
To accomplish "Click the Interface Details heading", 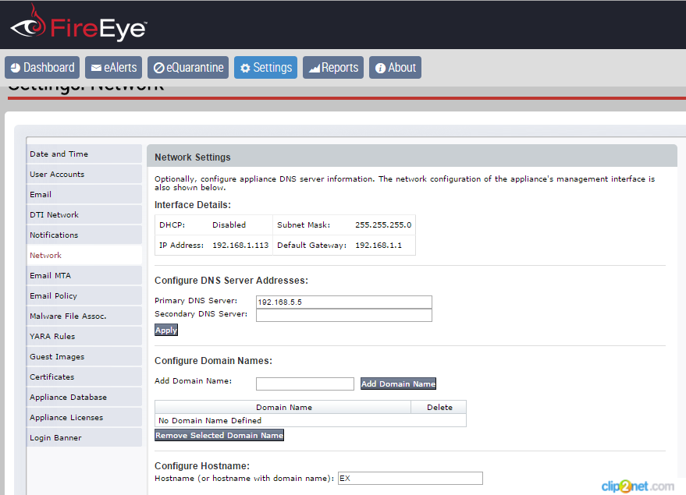I will [193, 205].
